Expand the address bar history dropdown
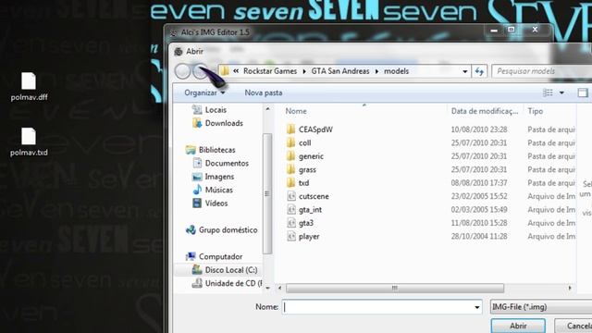This screenshot has height=333, width=592. coord(464,71)
